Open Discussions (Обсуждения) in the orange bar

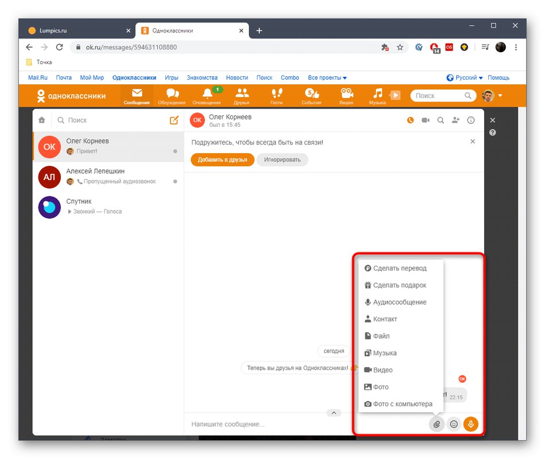click(x=172, y=96)
